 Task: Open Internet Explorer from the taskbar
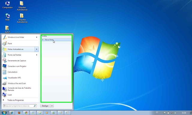point(12,113)
